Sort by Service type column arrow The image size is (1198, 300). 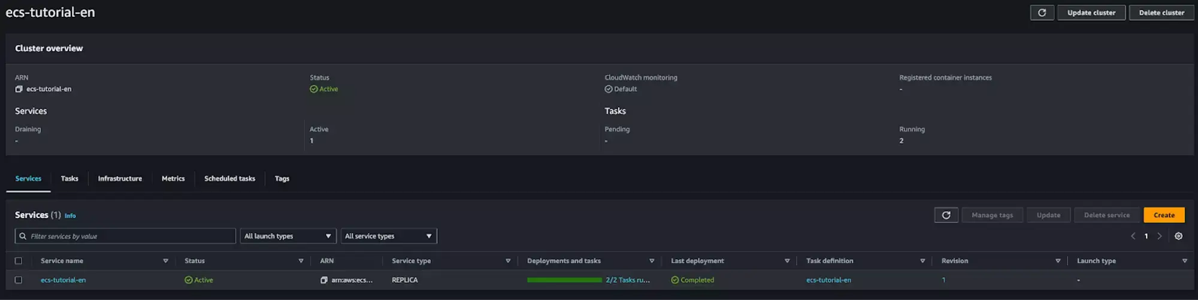[x=508, y=261]
